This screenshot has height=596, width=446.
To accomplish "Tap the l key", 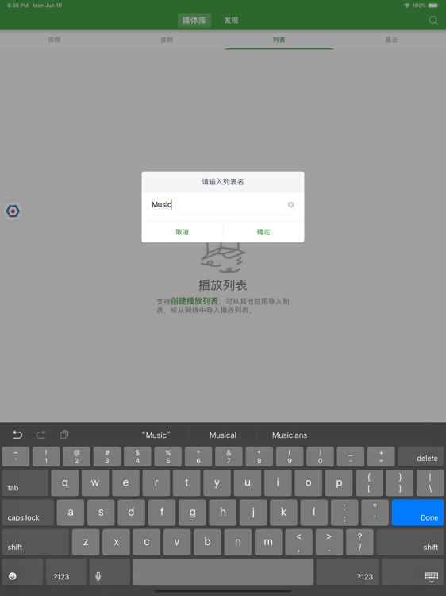I will click(x=314, y=513).
